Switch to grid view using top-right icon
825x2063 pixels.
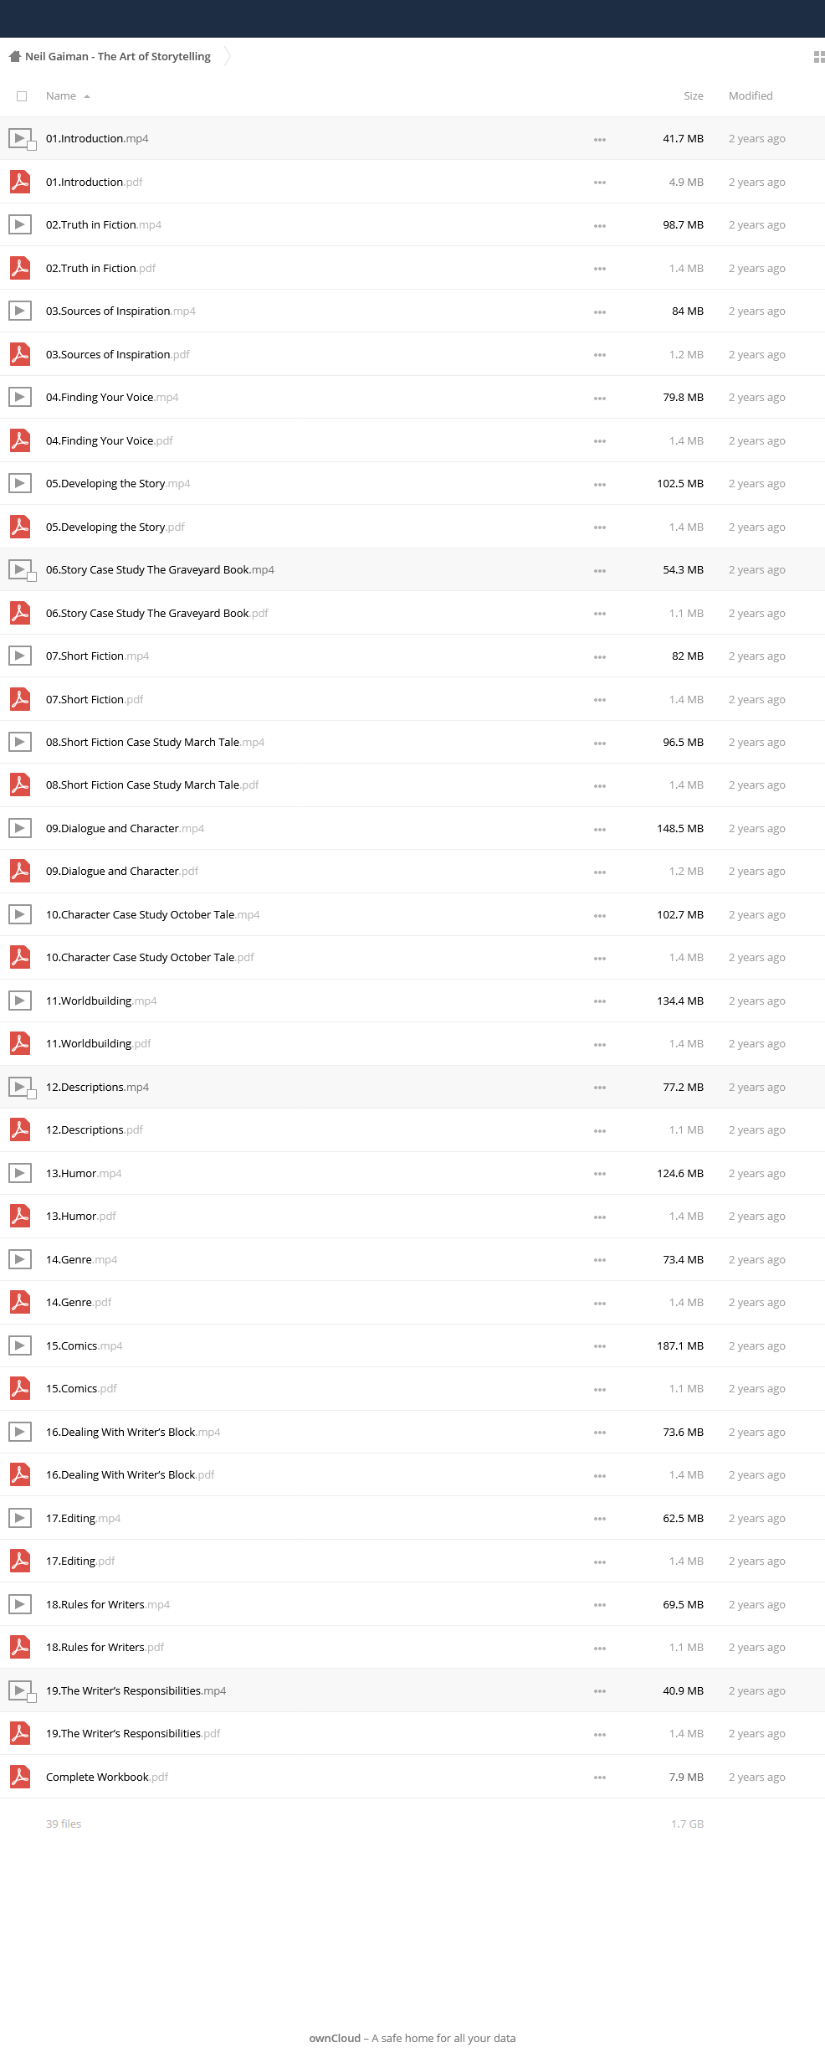[819, 57]
